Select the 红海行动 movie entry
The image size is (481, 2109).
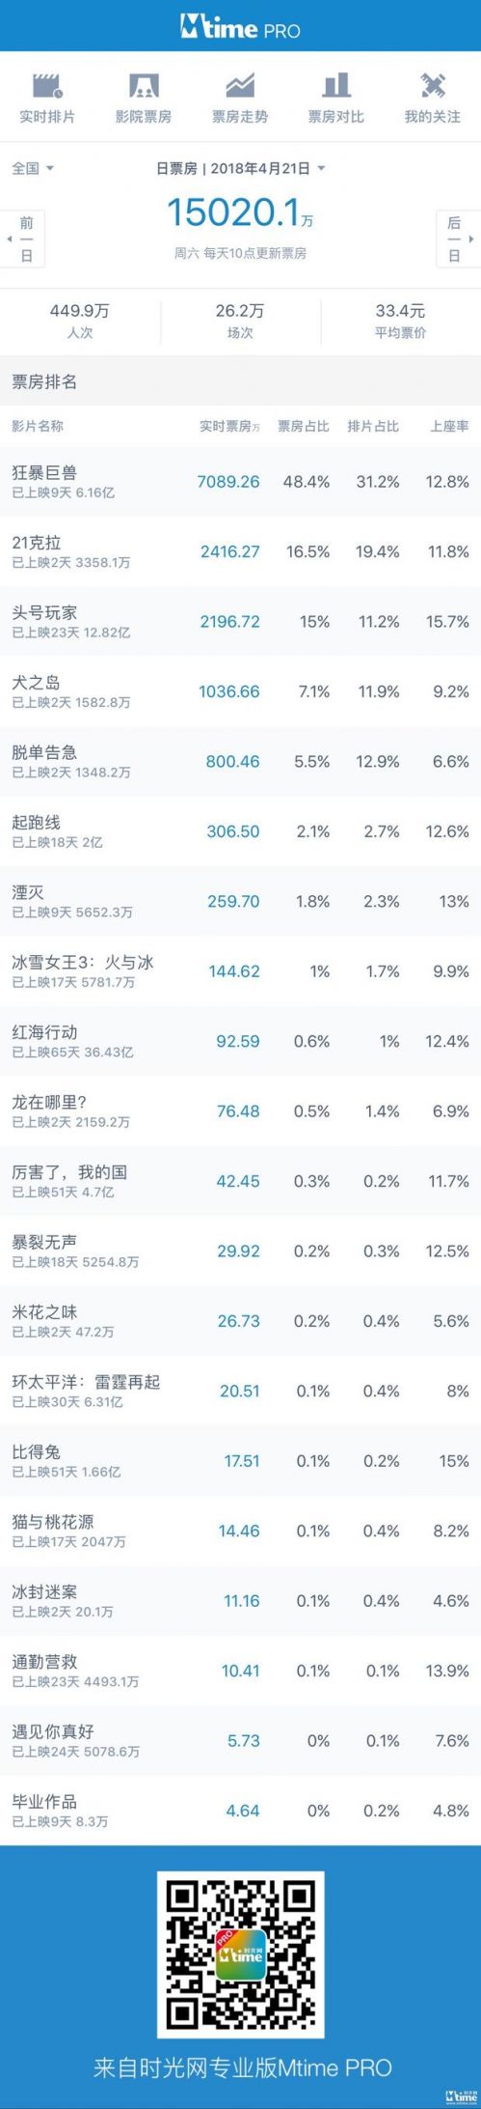(x=240, y=1041)
